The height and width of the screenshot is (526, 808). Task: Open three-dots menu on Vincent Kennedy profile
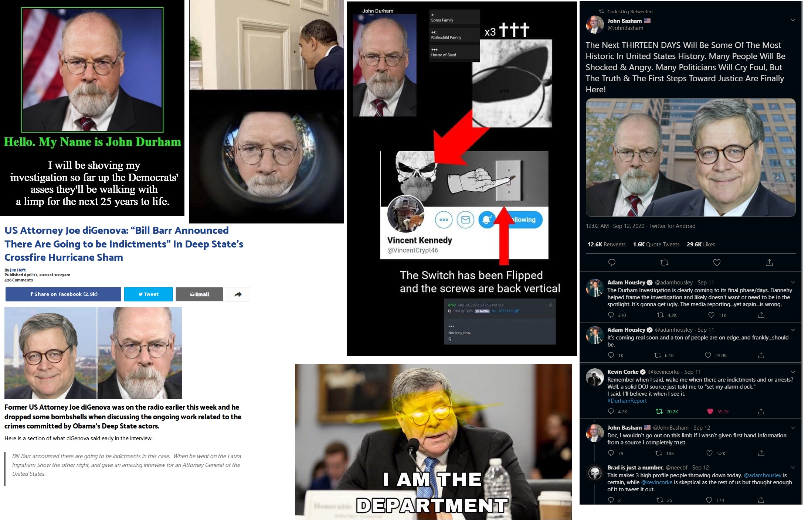pyautogui.click(x=444, y=220)
